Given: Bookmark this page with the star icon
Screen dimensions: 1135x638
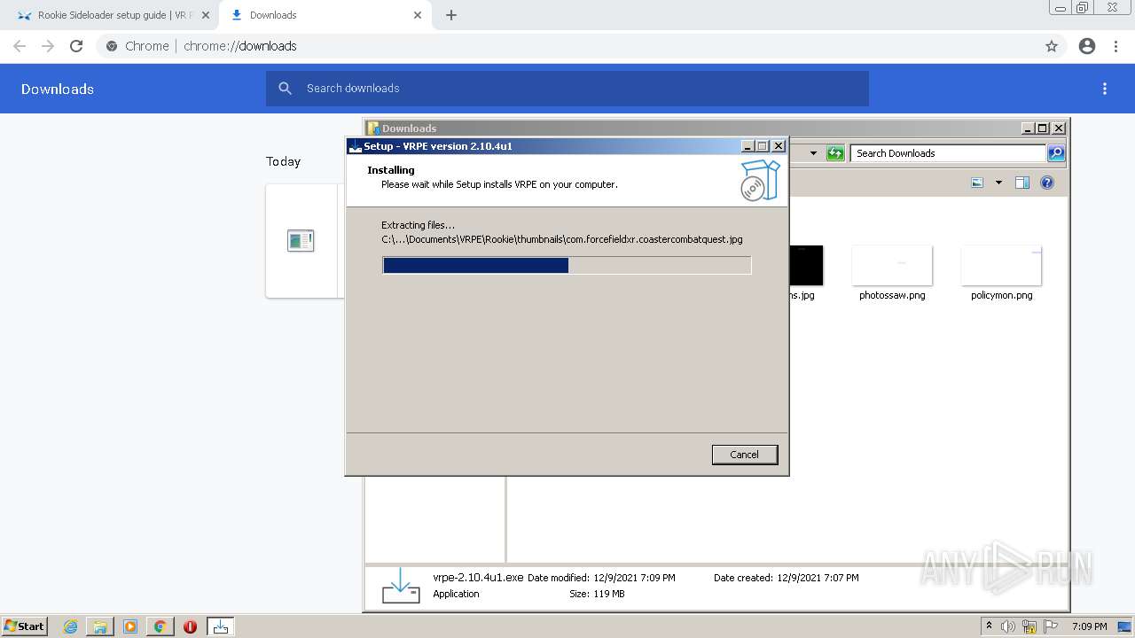Looking at the screenshot, I should point(1052,46).
